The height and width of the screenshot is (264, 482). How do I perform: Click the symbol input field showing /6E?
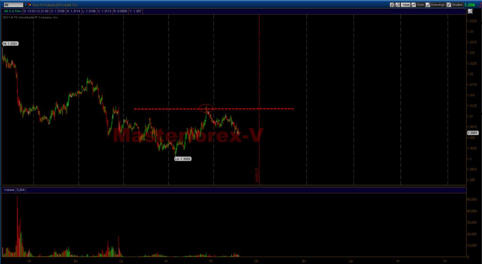coord(13,5)
